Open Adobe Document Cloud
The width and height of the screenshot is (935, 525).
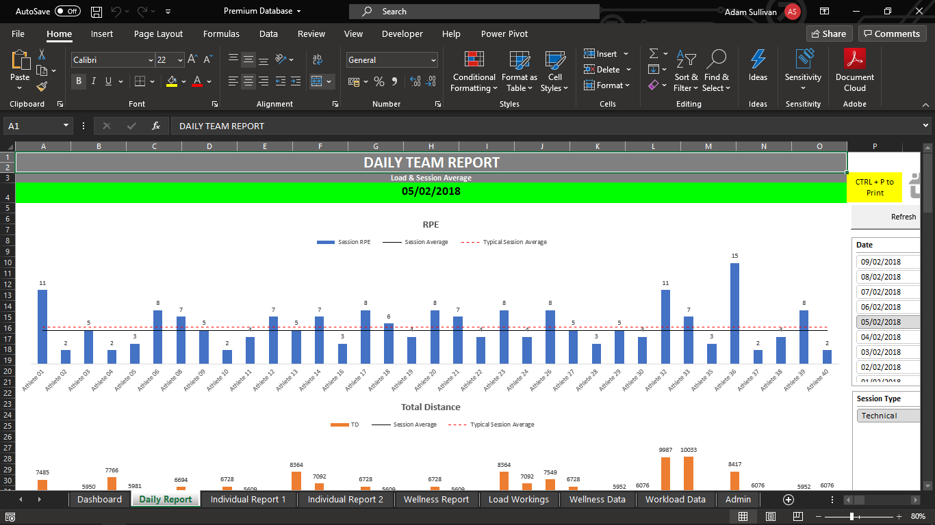(854, 60)
